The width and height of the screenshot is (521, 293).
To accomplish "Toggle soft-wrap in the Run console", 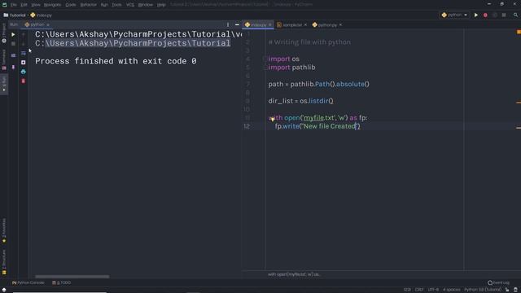I will click(x=24, y=53).
